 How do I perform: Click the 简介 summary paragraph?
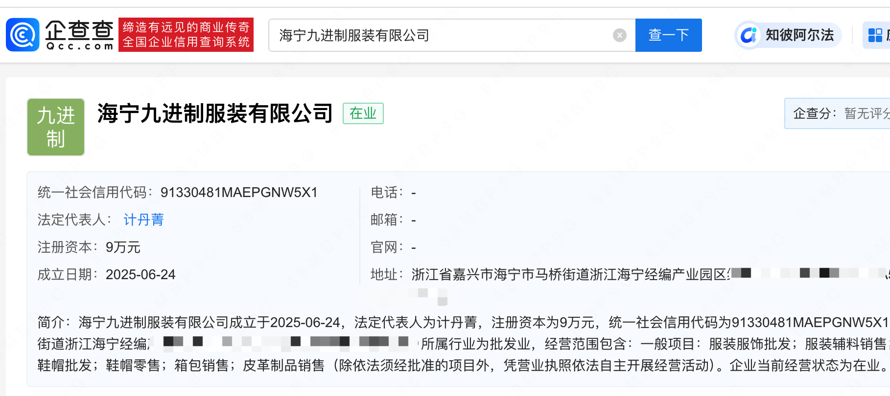(x=464, y=344)
